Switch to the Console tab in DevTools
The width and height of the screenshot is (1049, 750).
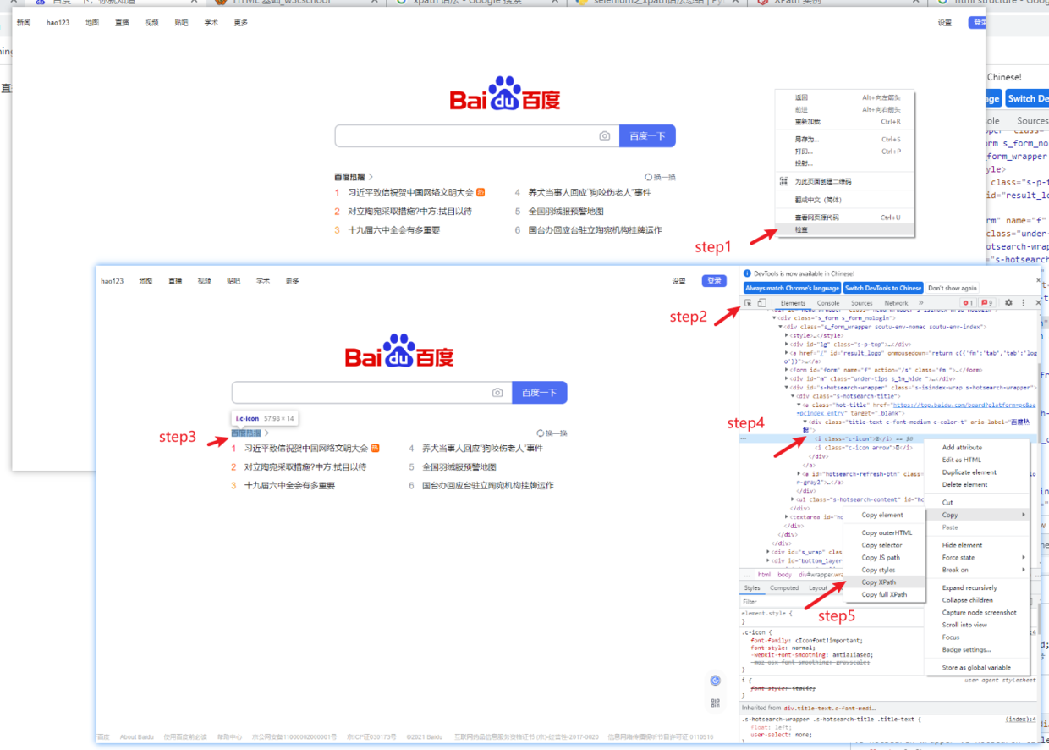coord(828,303)
